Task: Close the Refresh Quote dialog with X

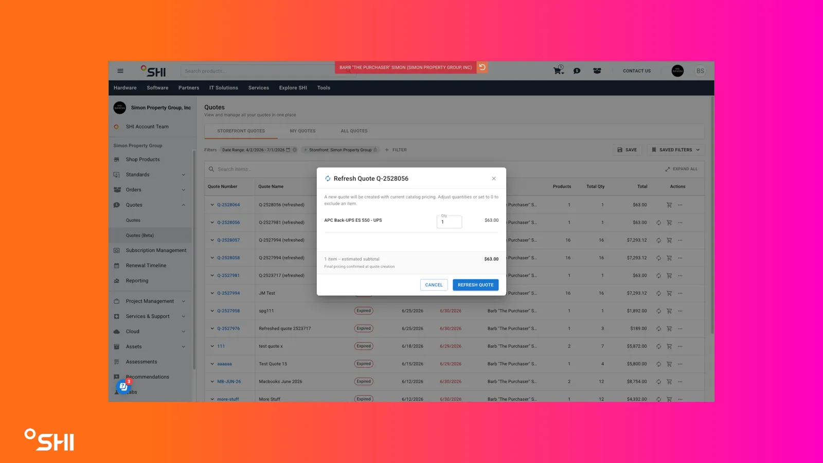Action: [494, 179]
